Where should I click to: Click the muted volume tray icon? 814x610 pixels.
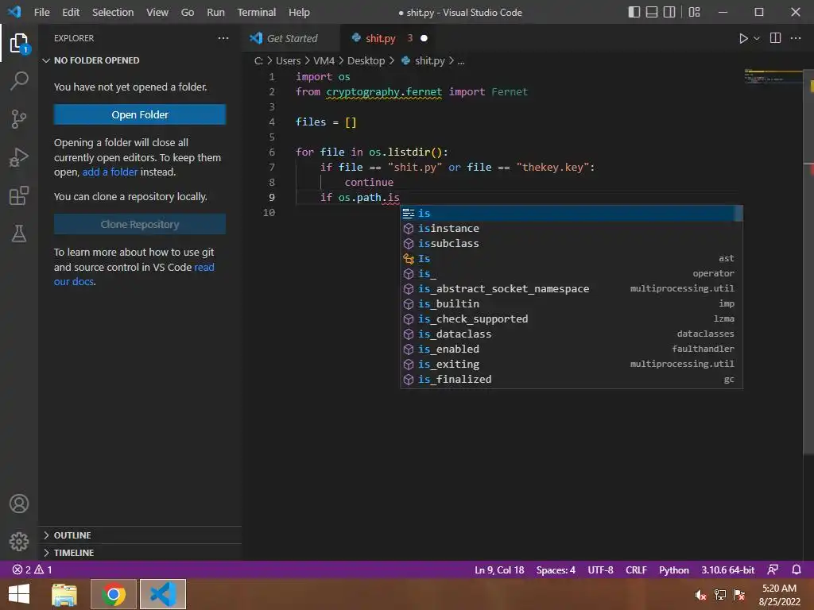tap(700, 595)
